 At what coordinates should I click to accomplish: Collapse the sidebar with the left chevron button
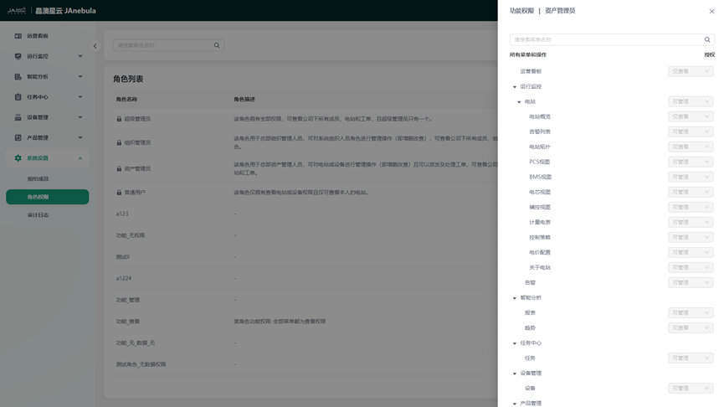click(x=95, y=46)
